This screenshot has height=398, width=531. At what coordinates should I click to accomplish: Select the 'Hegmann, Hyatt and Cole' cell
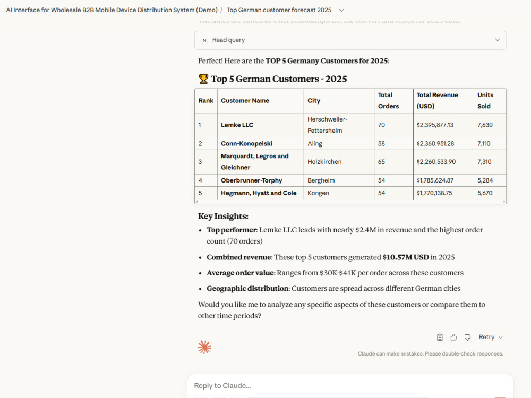pos(260,193)
